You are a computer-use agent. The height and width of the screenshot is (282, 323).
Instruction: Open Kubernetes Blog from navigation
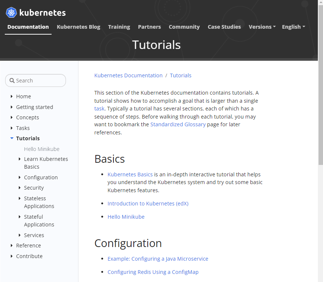point(78,27)
